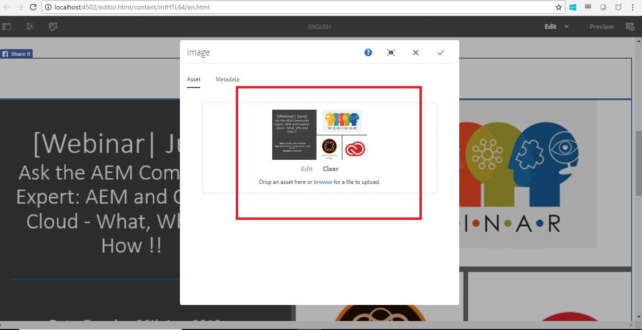
Task: Click the Edit mode button
Action: pyautogui.click(x=551, y=26)
